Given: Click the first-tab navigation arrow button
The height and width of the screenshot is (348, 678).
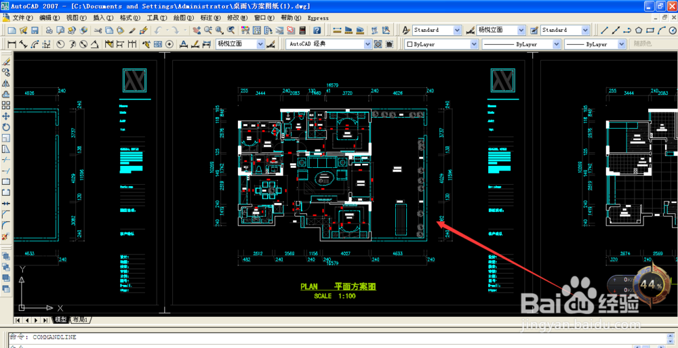Looking at the screenshot, I should click(x=18, y=320).
